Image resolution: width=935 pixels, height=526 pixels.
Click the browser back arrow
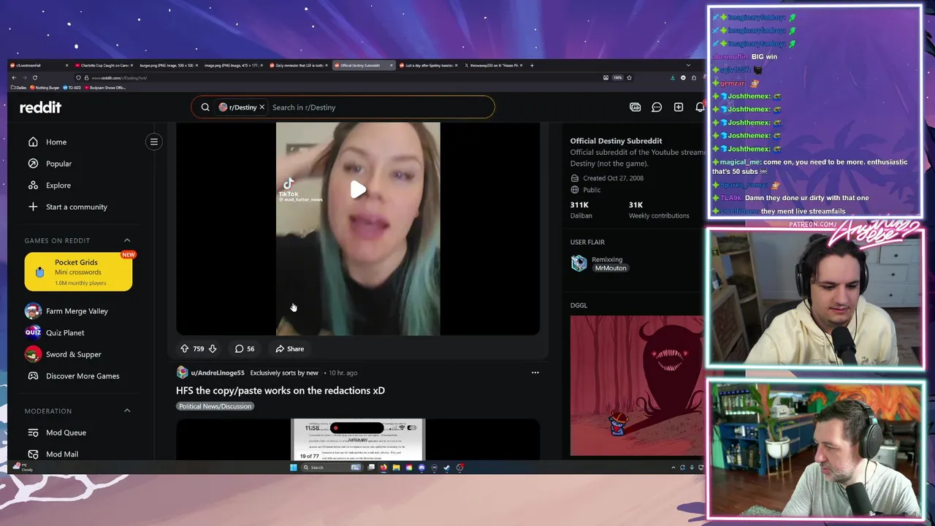(x=14, y=77)
